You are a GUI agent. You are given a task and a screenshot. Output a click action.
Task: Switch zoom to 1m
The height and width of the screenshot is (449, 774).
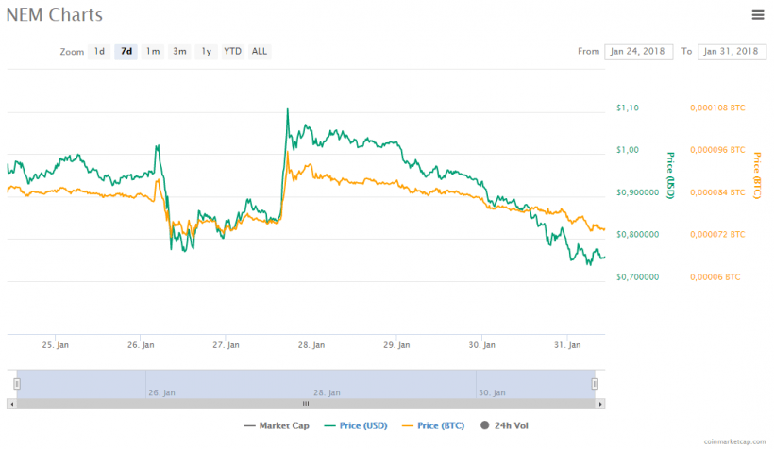(x=153, y=52)
